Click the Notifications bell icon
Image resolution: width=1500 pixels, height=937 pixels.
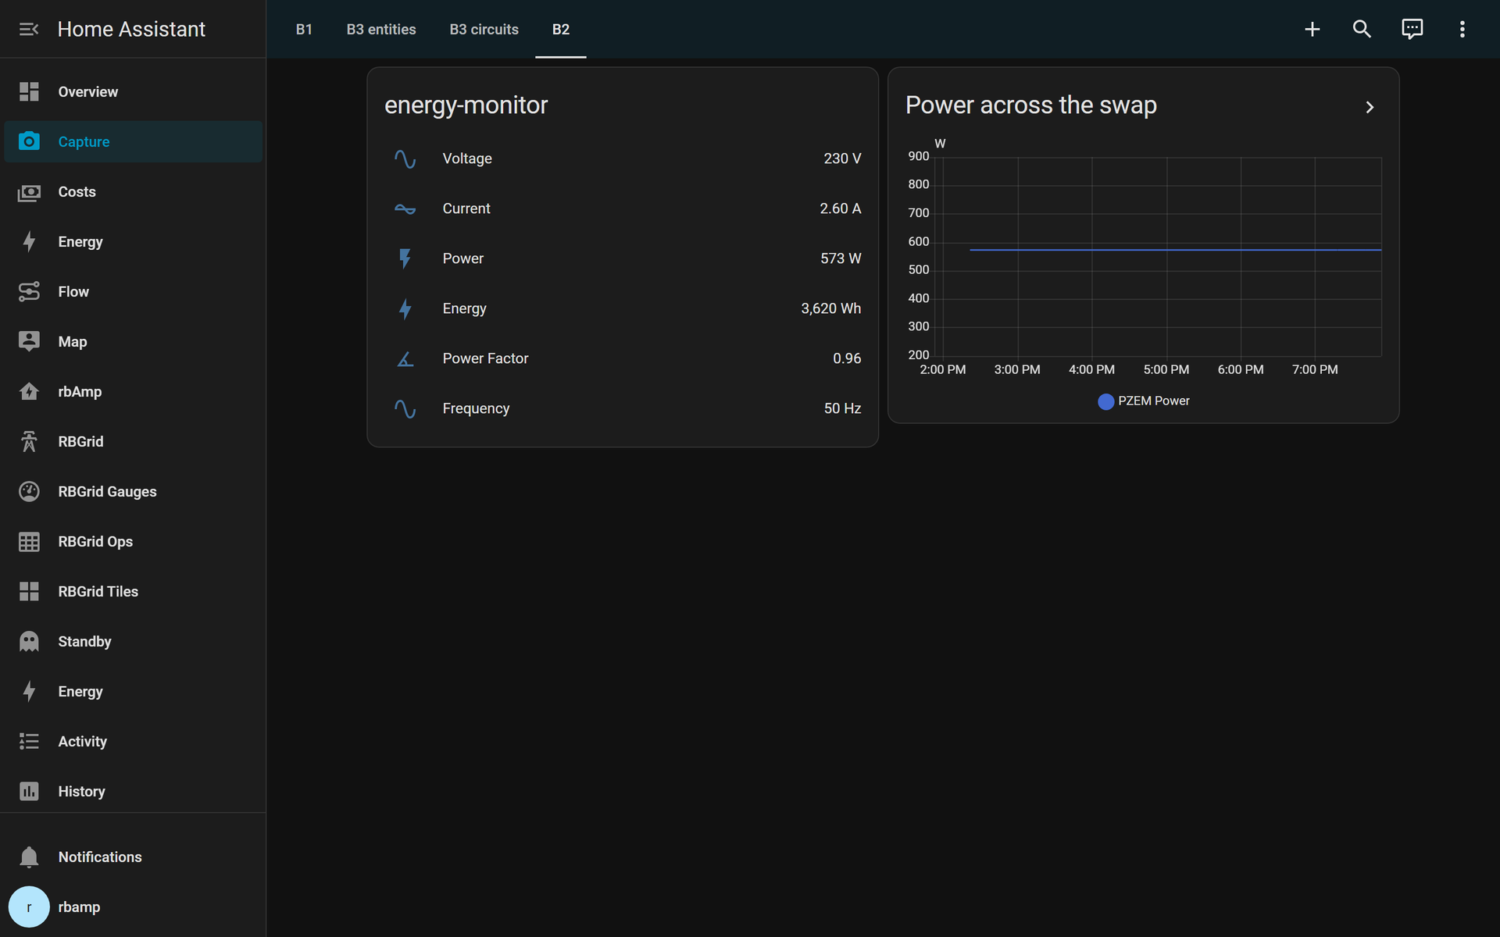coord(29,857)
